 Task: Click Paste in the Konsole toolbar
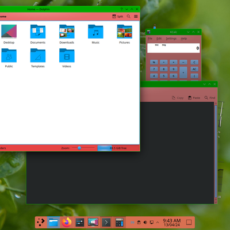(194, 98)
